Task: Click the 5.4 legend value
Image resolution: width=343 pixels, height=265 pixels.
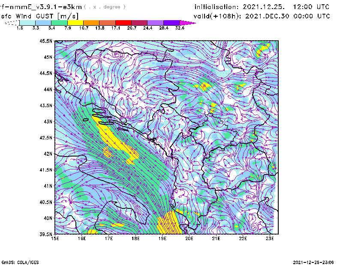Action: (x=51, y=28)
